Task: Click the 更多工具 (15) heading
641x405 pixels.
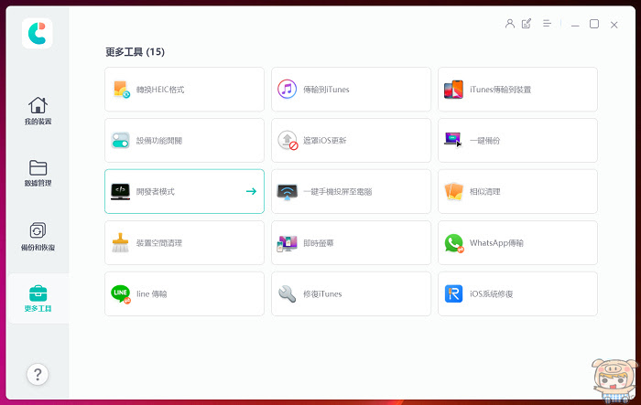Action: click(x=135, y=52)
